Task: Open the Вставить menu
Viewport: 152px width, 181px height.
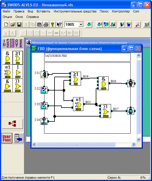Action: click(x=44, y=11)
